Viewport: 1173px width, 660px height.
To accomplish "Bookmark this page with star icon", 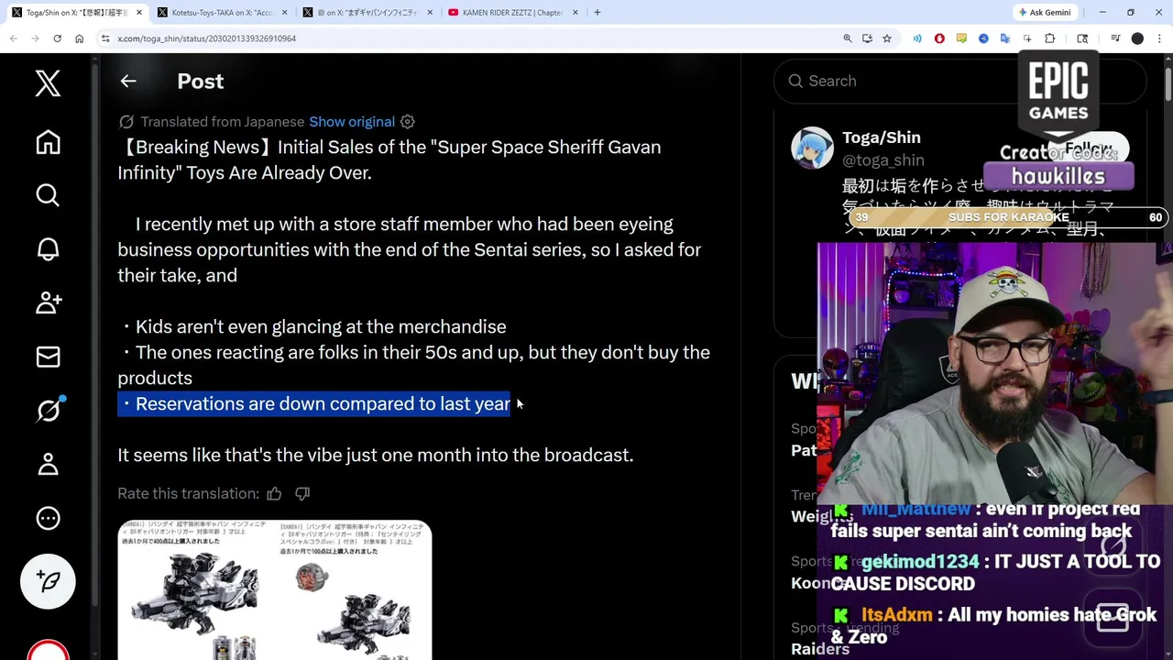I will (887, 38).
